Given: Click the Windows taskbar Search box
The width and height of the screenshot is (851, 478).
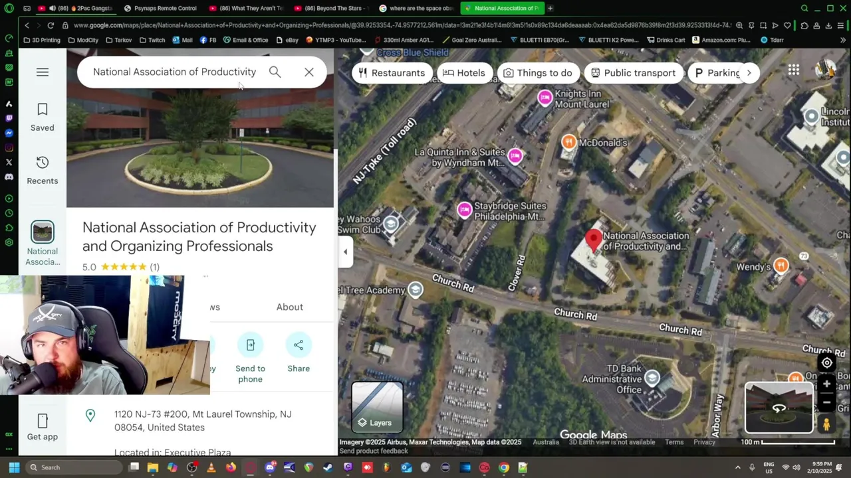Looking at the screenshot, I should (74, 467).
